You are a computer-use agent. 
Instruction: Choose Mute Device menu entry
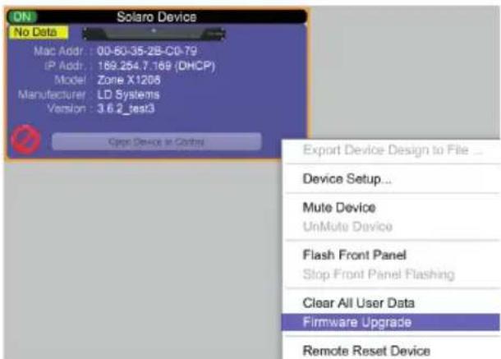391,208
